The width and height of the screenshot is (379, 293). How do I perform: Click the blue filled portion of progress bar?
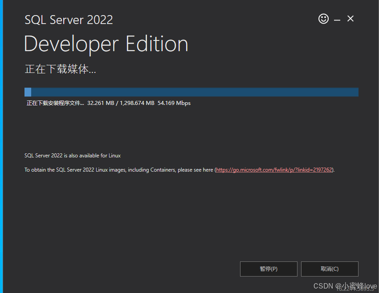(x=28, y=92)
